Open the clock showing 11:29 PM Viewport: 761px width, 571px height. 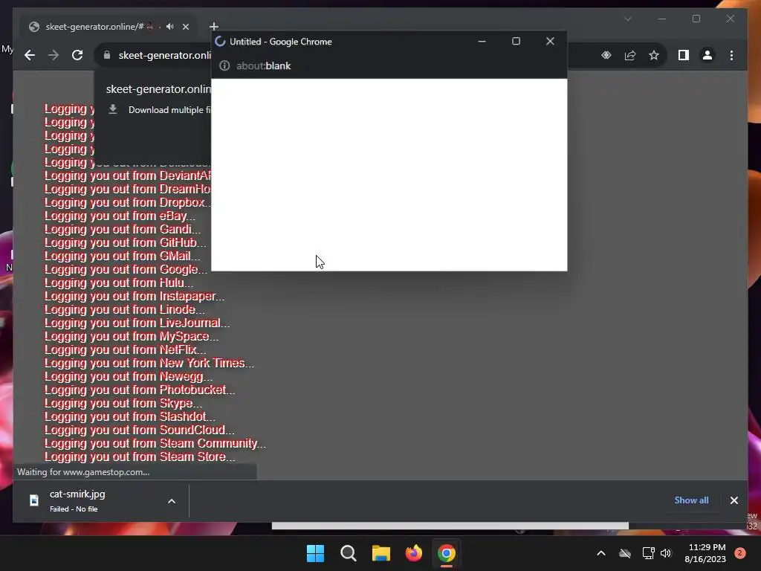click(705, 553)
